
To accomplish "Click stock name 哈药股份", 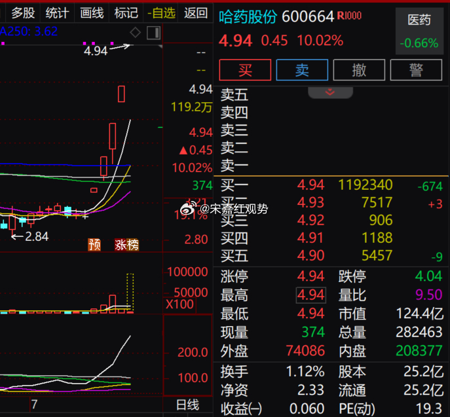I will (x=248, y=16).
